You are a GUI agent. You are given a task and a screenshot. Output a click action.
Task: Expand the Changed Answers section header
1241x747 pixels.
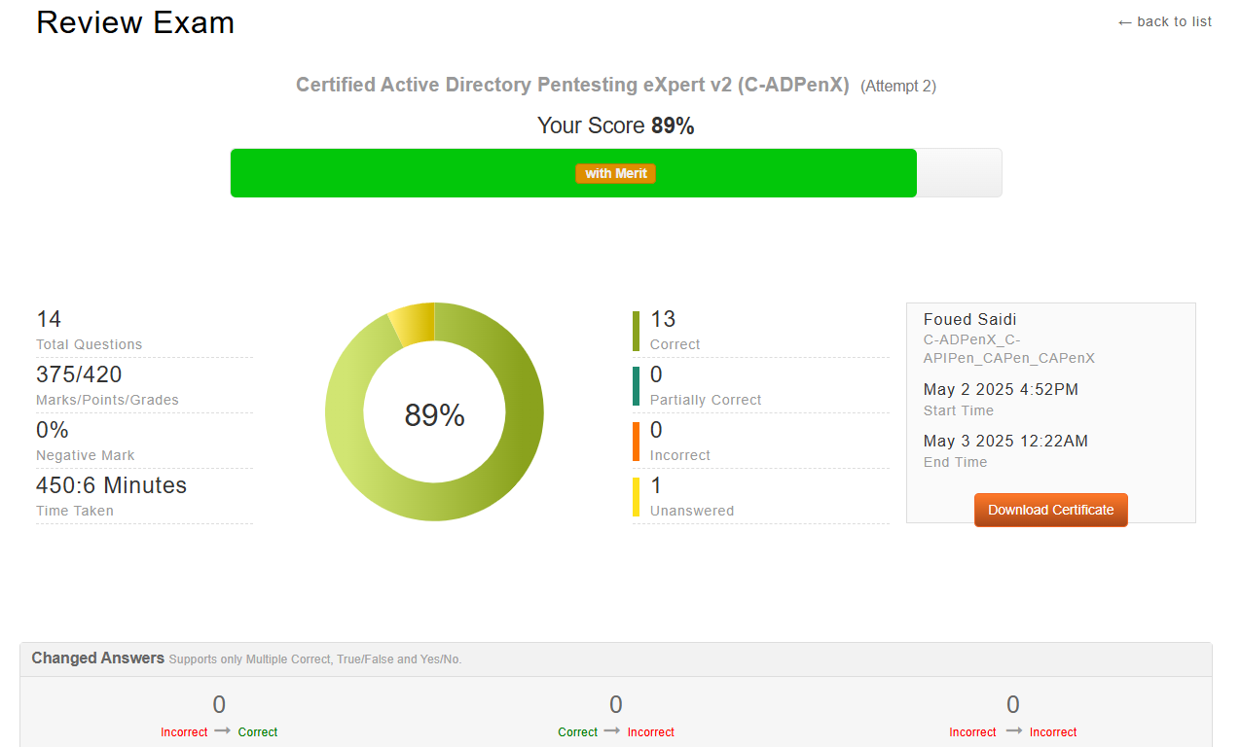click(97, 658)
